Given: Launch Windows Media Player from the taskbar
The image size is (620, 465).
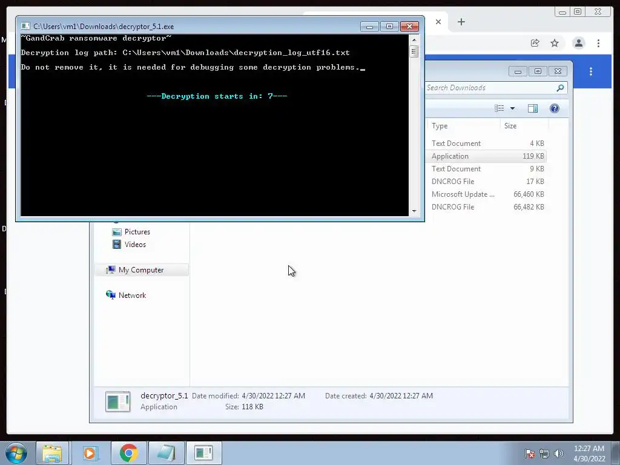Looking at the screenshot, I should point(90,453).
